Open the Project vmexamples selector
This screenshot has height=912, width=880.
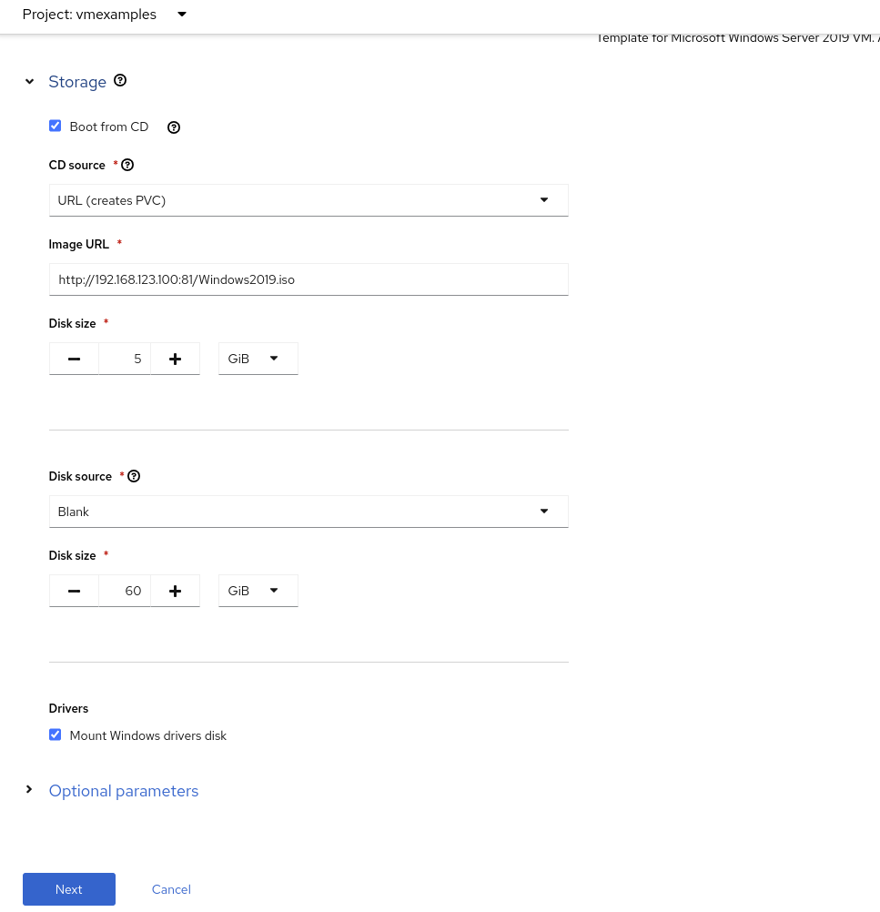pyautogui.click(x=104, y=15)
